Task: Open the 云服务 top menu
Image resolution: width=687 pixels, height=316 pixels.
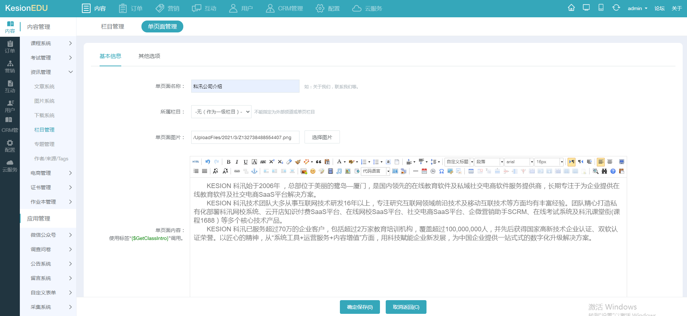Action: pyautogui.click(x=367, y=8)
